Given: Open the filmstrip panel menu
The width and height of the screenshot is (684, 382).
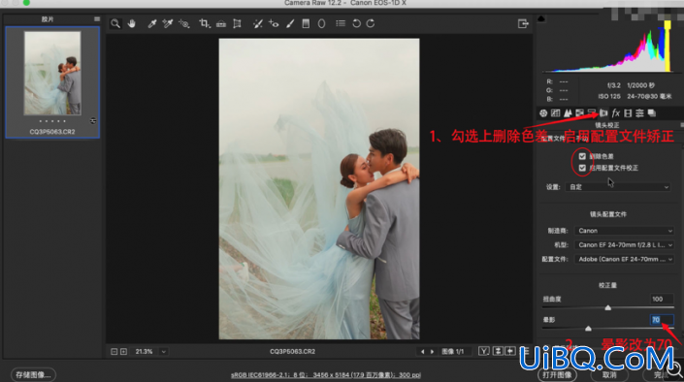Looking at the screenshot, I should 97,19.
